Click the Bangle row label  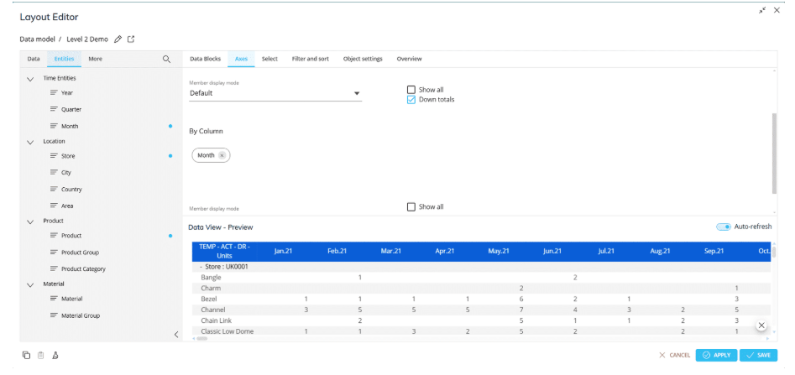pyautogui.click(x=211, y=278)
